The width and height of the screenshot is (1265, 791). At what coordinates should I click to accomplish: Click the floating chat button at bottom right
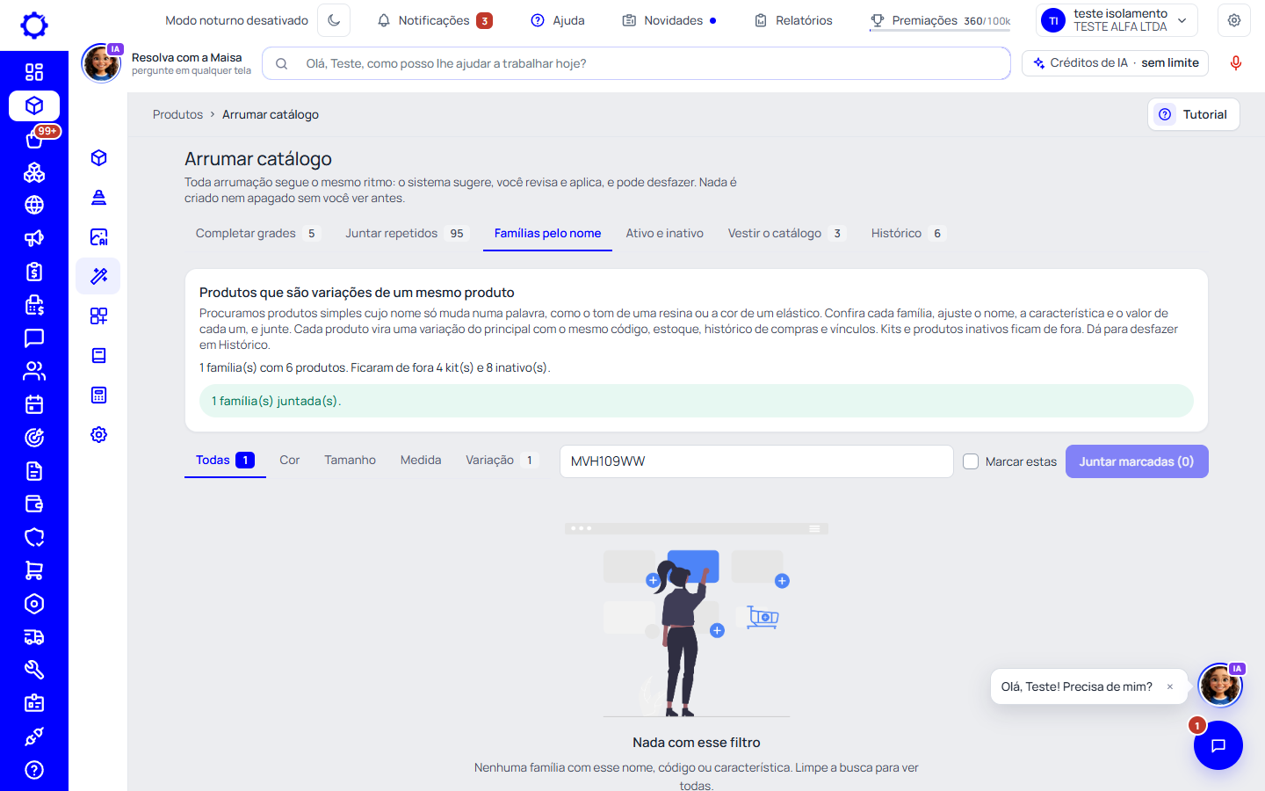(x=1218, y=745)
